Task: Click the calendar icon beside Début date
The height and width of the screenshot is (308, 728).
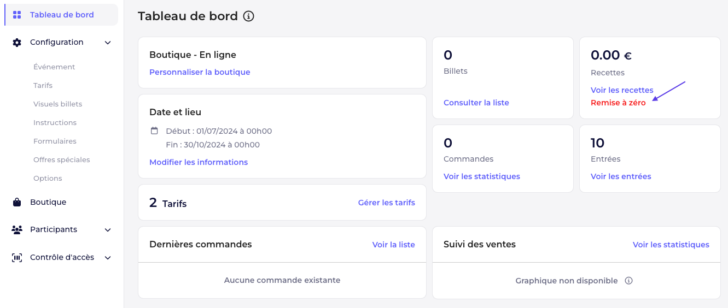Action: 154,131
